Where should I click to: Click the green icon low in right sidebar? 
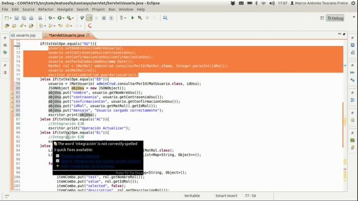coord(352,140)
